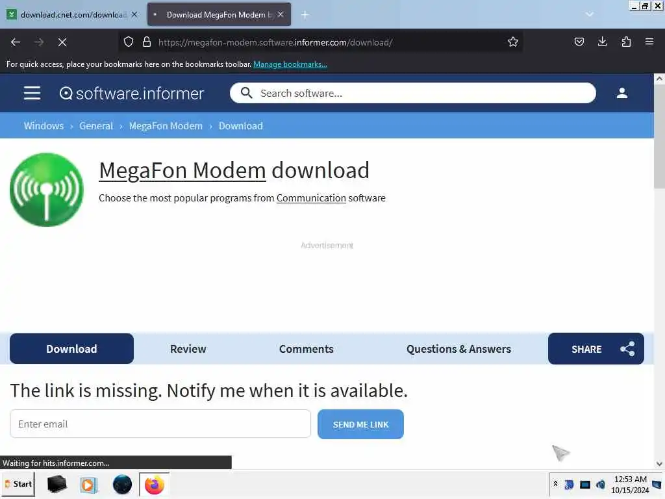The width and height of the screenshot is (665, 499).
Task: Open the tracking protection shield icon
Action: tap(129, 42)
